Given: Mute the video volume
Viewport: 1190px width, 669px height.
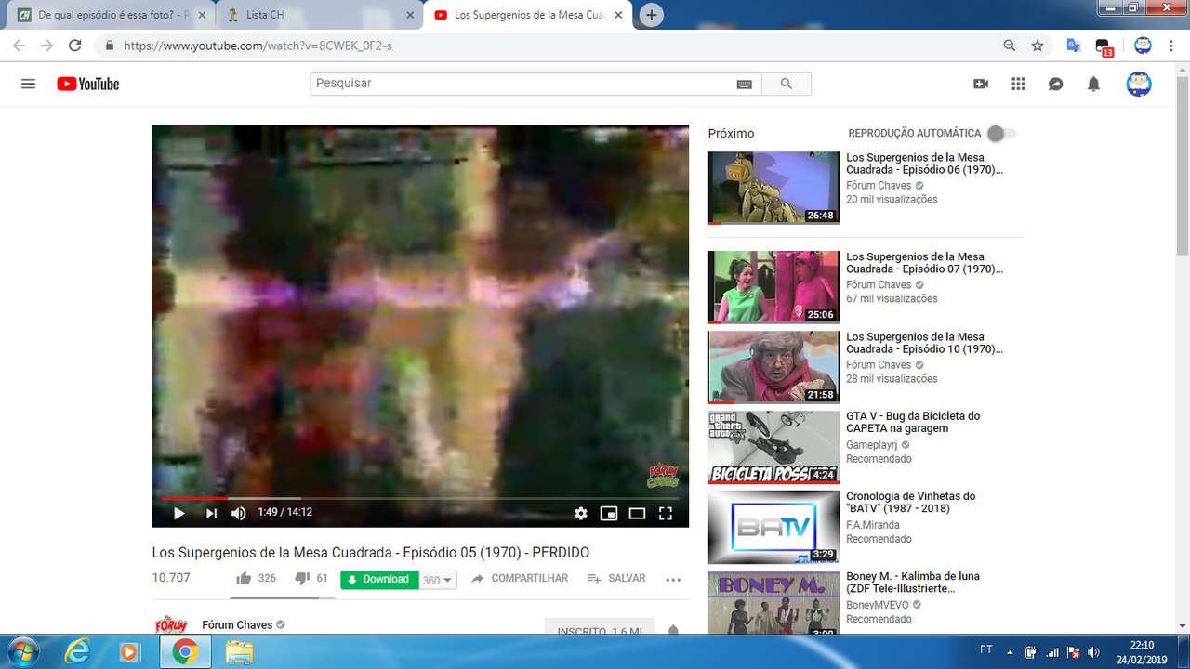Looking at the screenshot, I should click(239, 513).
